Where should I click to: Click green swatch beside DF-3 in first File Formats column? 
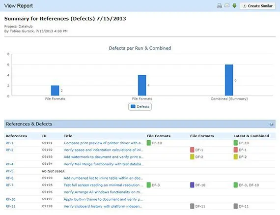tap(148, 185)
